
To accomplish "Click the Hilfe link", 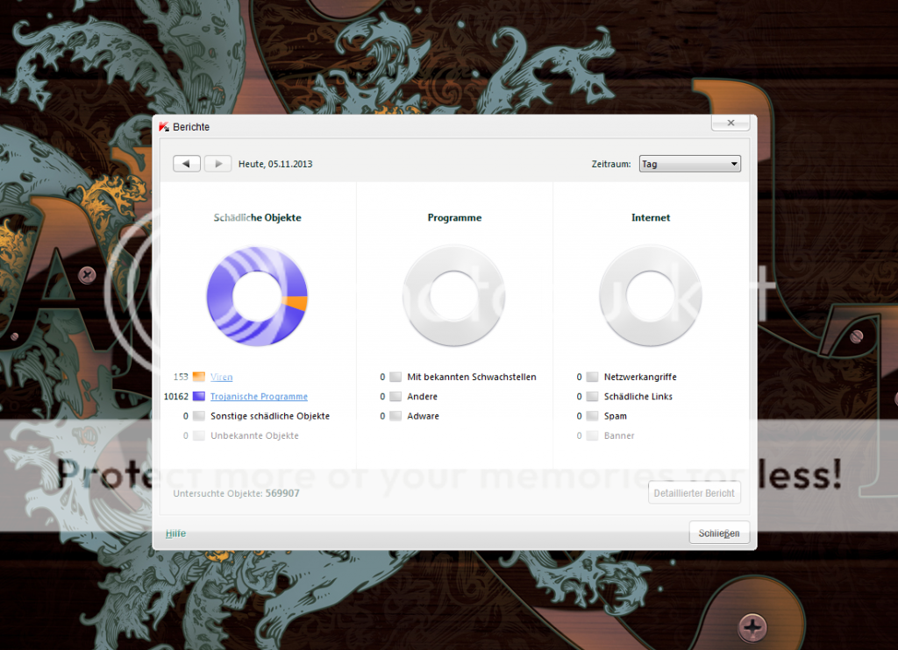I will click(x=175, y=533).
